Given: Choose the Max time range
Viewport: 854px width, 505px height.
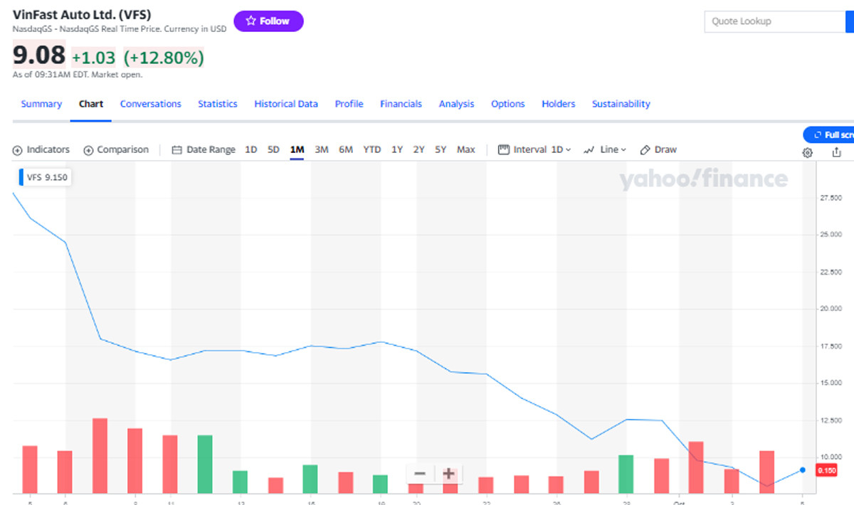Looking at the screenshot, I should tap(466, 150).
